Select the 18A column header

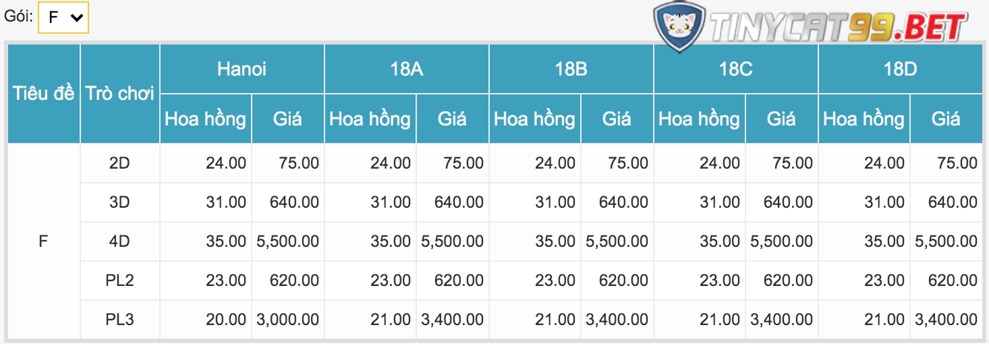point(406,69)
